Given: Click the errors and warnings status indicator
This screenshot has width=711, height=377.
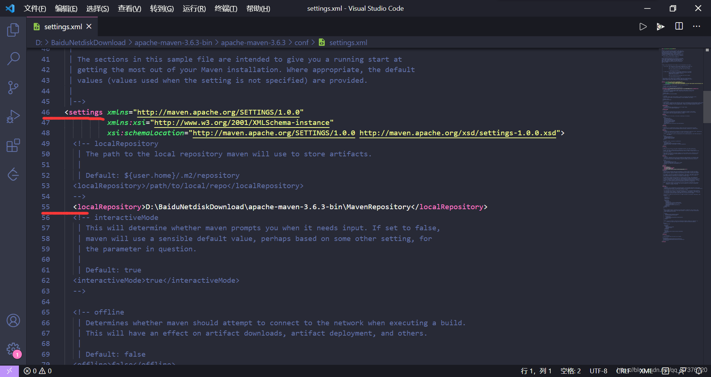Looking at the screenshot, I should (38, 371).
